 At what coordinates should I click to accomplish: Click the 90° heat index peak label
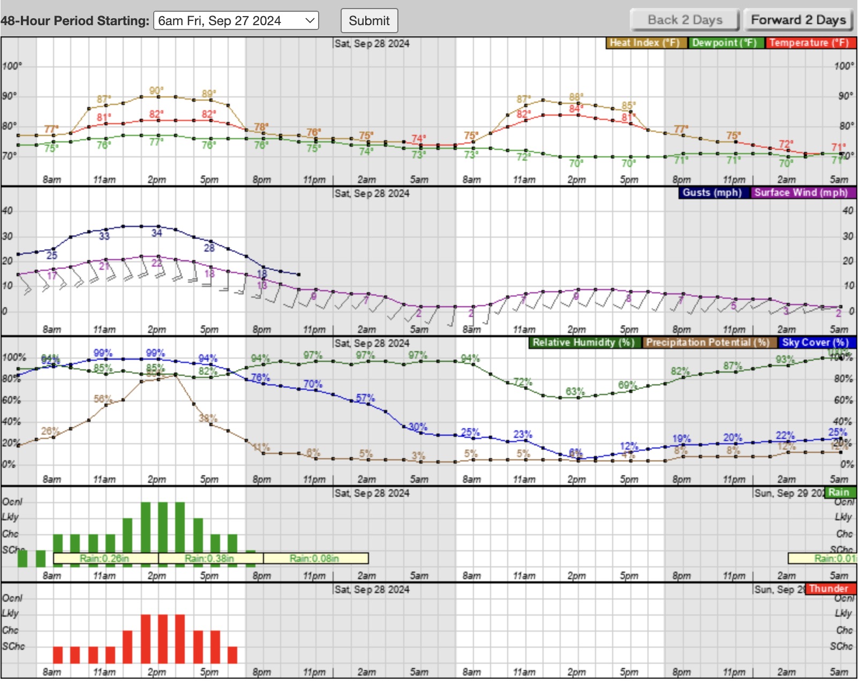156,90
